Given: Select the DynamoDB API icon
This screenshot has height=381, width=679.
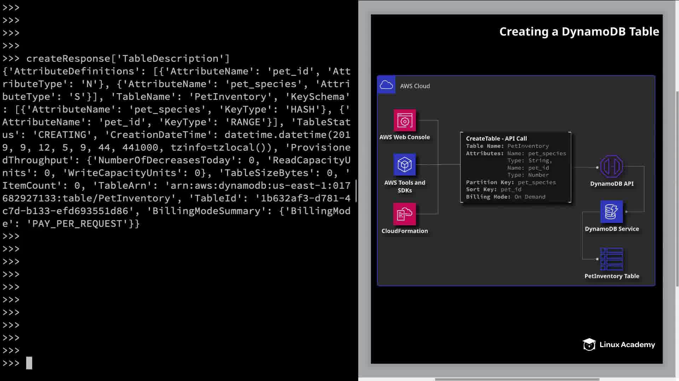Looking at the screenshot, I should click(611, 167).
